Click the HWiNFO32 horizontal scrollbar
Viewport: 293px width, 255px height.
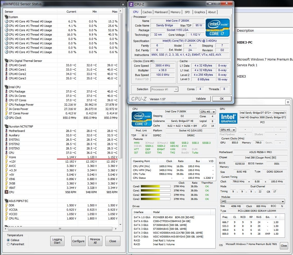(x=60, y=229)
